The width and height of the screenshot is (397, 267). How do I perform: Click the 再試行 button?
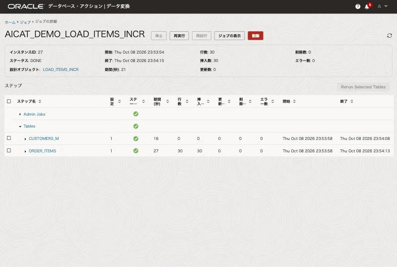(201, 36)
